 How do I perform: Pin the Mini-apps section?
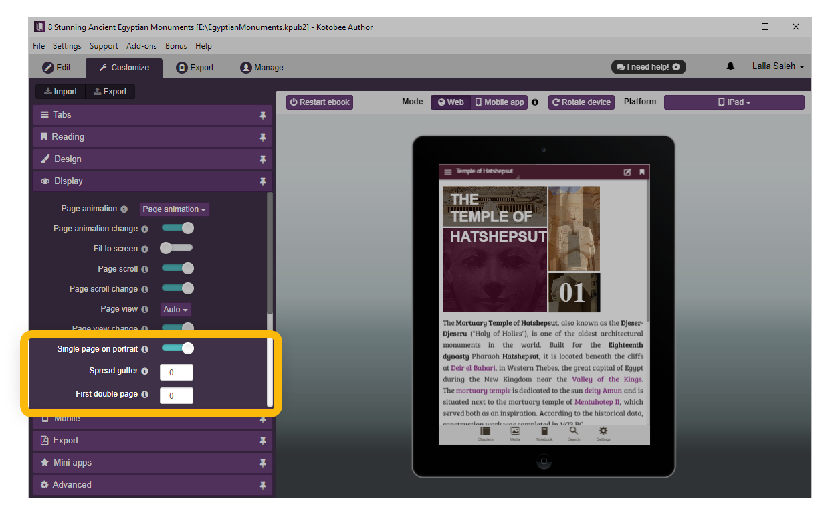[x=263, y=463]
